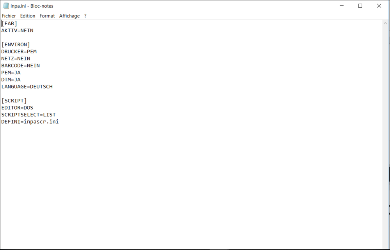The width and height of the screenshot is (390, 250).
Task: Click the Notepad icon in title bar
Action: coord(6,6)
